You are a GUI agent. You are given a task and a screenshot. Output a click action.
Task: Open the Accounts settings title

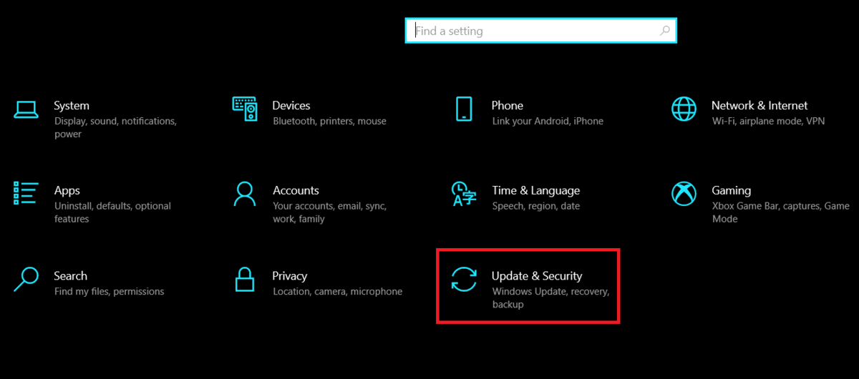[x=296, y=190]
